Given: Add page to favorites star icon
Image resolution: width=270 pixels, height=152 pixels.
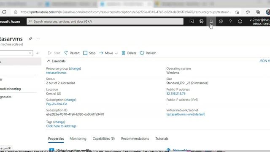Looking at the screenshot, I should [237, 12].
